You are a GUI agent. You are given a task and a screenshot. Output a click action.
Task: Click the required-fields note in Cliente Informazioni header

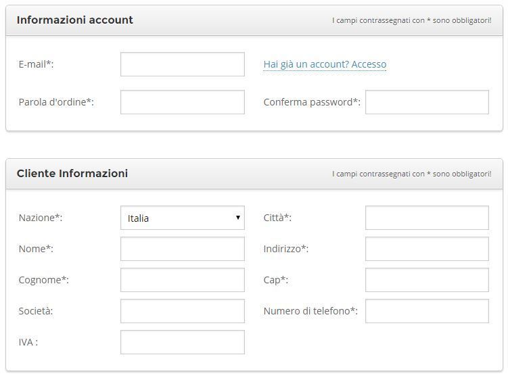click(x=412, y=174)
